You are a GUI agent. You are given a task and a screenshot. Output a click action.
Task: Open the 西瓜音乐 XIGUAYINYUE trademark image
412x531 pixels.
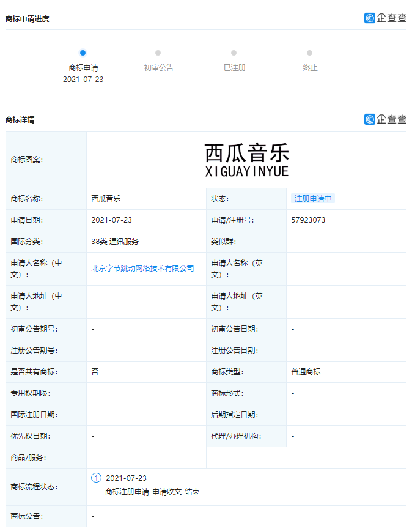click(x=246, y=160)
